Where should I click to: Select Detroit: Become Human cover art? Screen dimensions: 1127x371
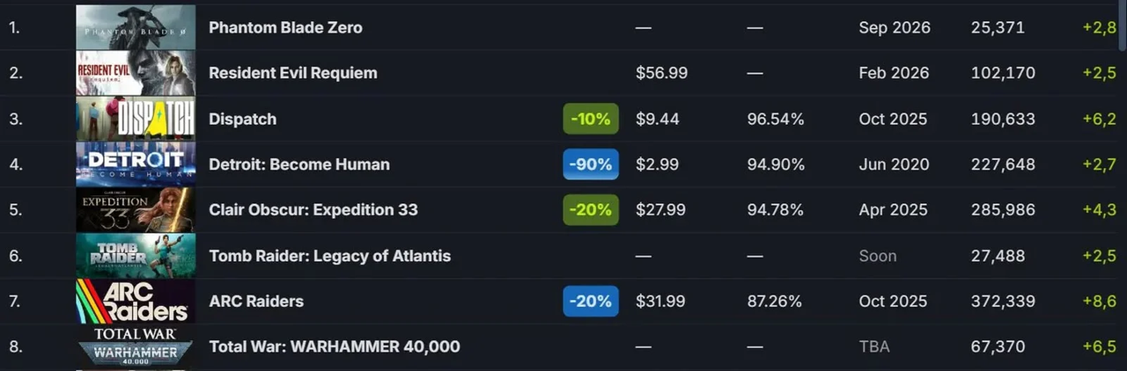click(136, 164)
